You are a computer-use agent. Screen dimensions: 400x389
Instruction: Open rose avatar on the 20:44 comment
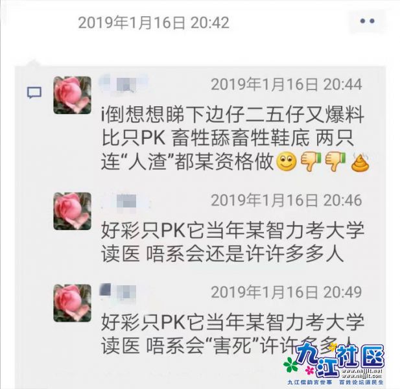pos(72,95)
